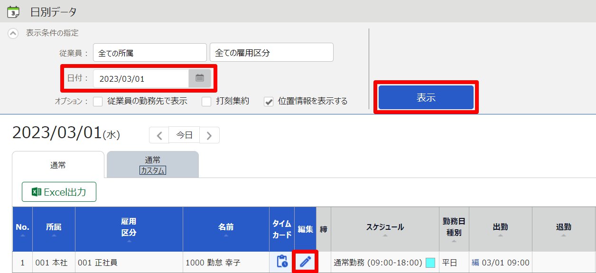Sort by the スケジュール column header
This screenshot has width=596, height=273.
(385, 229)
